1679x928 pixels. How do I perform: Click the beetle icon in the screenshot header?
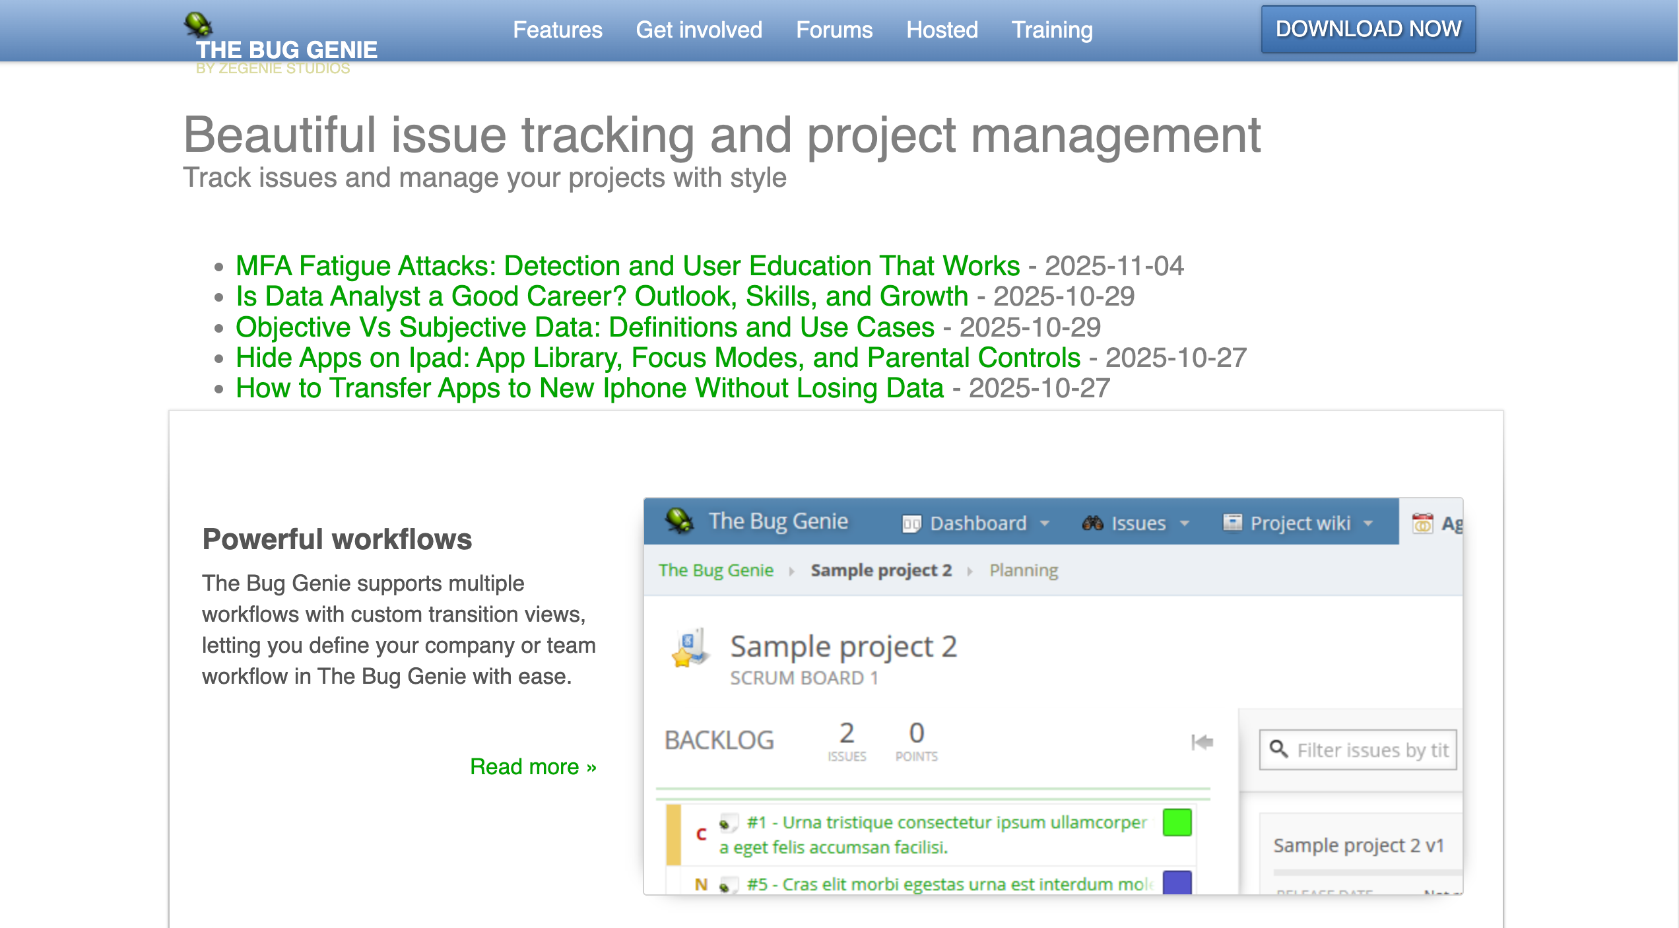tap(679, 521)
